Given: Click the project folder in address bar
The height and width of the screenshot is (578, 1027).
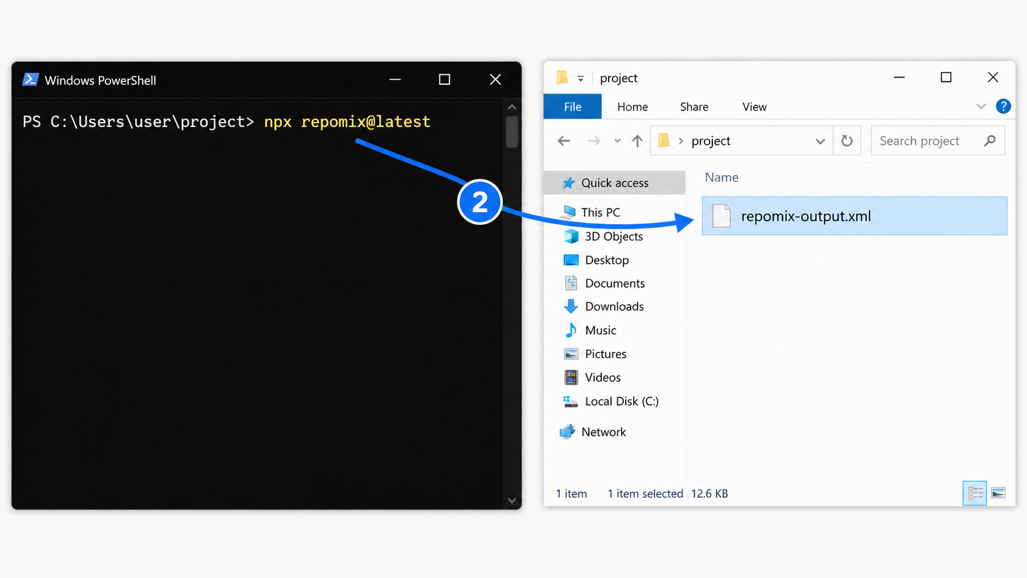Looking at the screenshot, I should click(711, 141).
